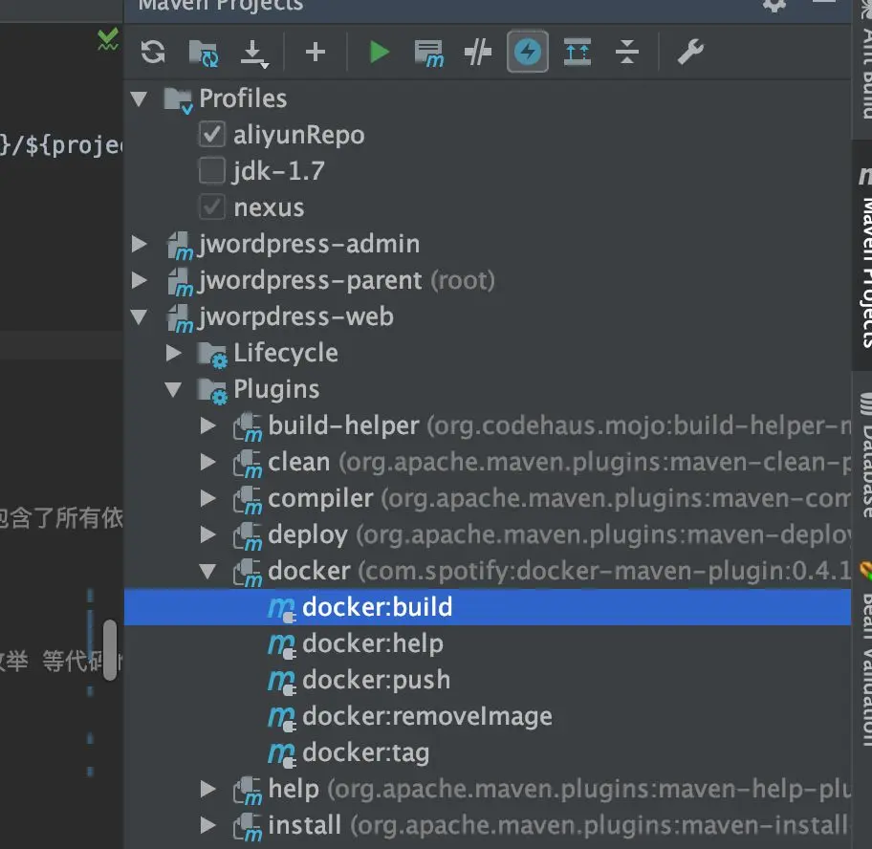872x849 pixels.
Task: Click the jworpdress-web module icon
Action: tap(180, 318)
